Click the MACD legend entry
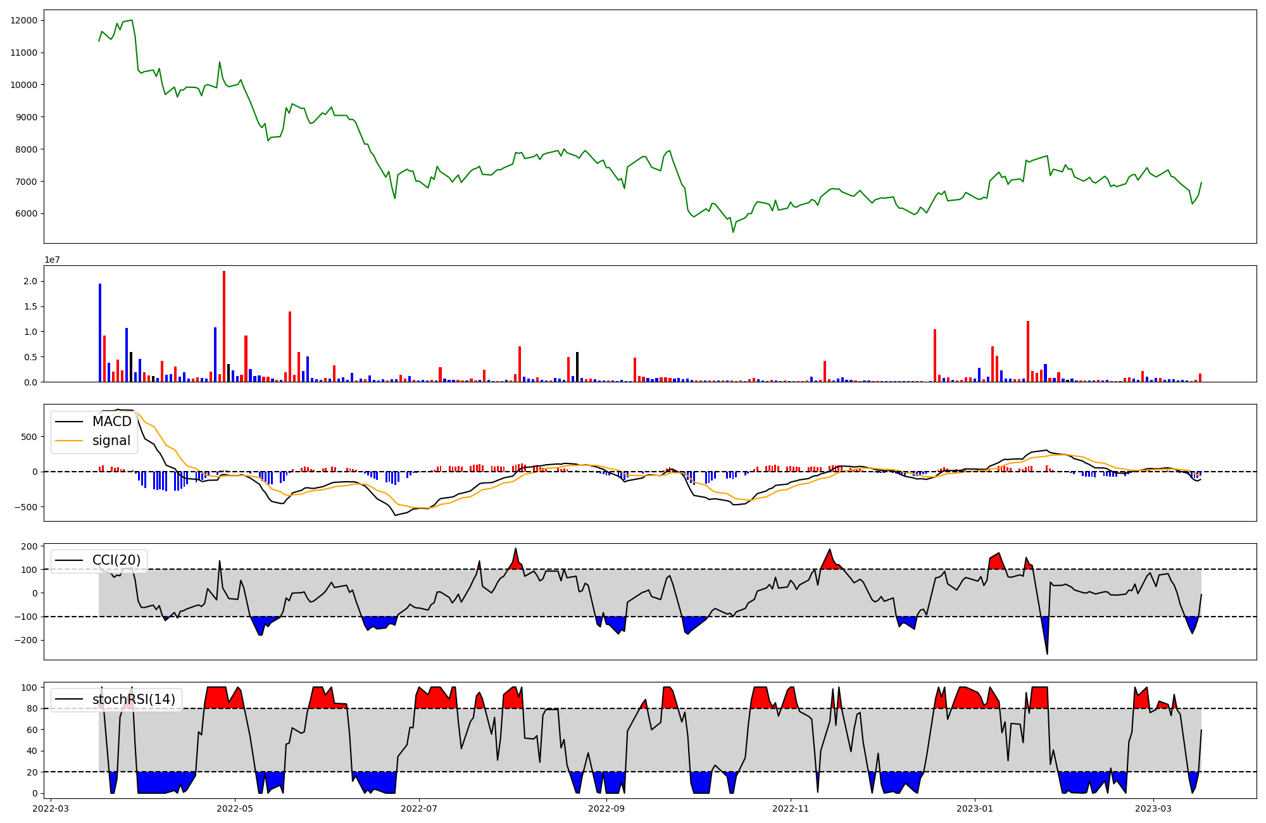This screenshot has height=823, width=1266. 111,422
